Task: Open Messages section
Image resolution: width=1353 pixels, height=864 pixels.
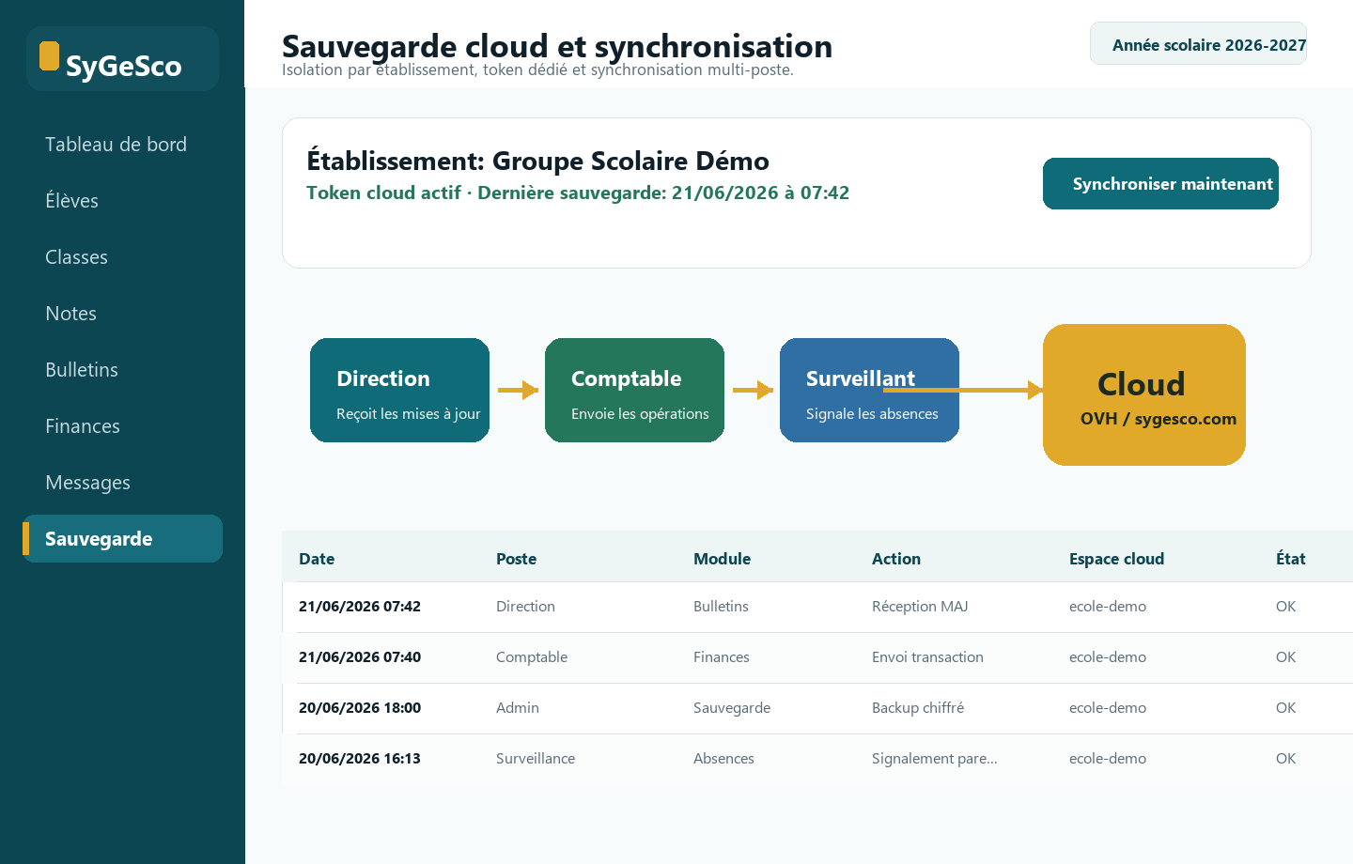Action: pos(87,483)
